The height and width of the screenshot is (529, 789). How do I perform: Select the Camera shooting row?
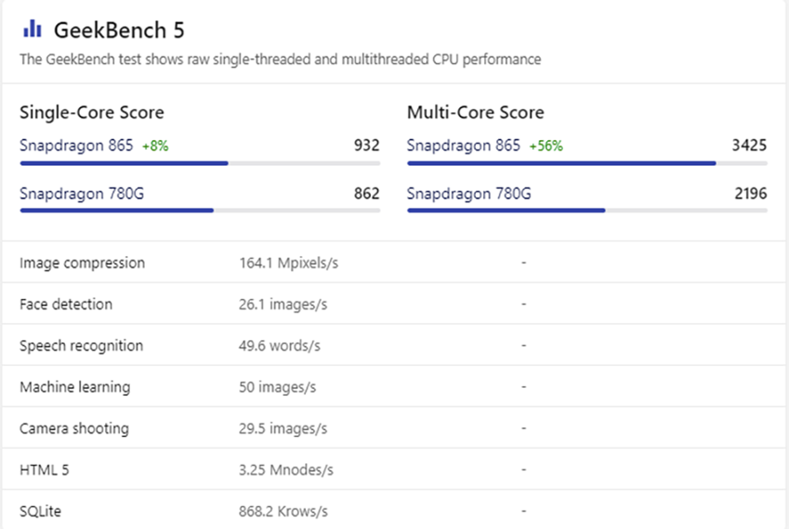pyautogui.click(x=394, y=428)
